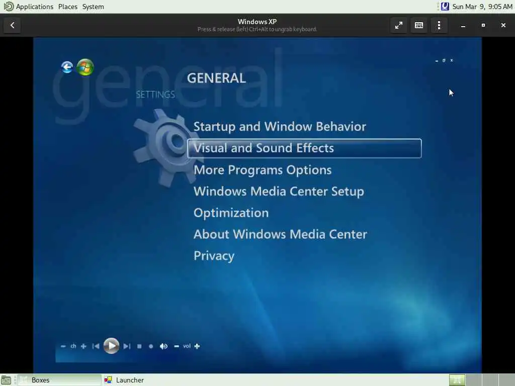Image resolution: width=515 pixels, height=386 pixels.
Task: Go back in Boxes with the left chevron
Action: tap(13, 25)
